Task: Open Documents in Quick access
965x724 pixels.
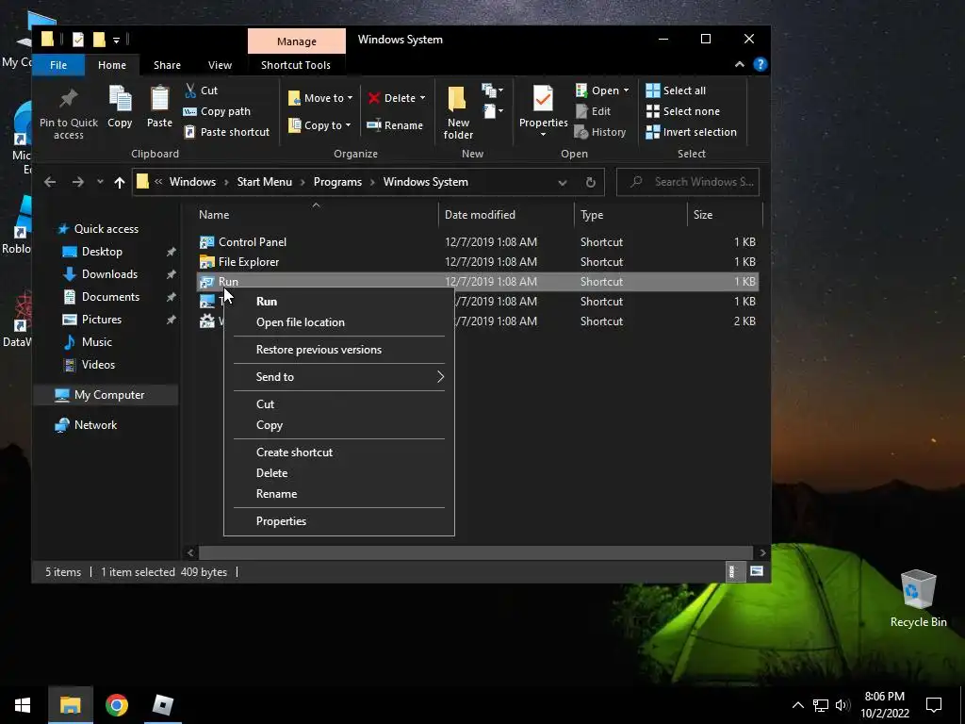Action: coord(111,297)
